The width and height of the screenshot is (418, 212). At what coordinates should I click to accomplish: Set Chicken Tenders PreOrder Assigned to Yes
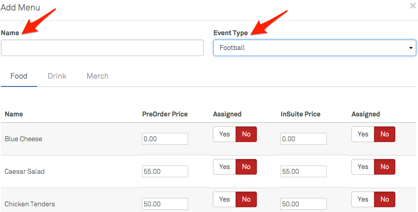click(x=224, y=199)
